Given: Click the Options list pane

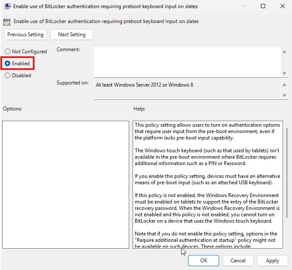Looking at the screenshot, I should point(66,185).
